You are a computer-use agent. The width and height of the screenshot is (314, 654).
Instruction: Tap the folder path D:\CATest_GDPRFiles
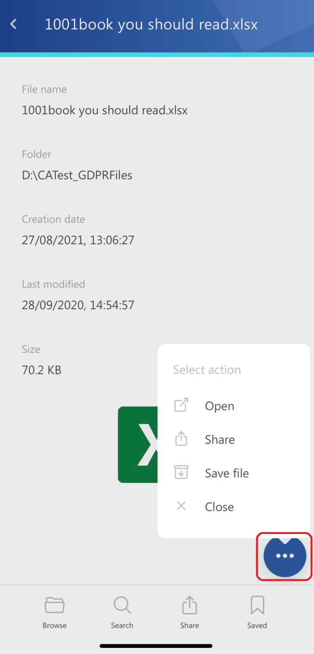click(x=77, y=175)
